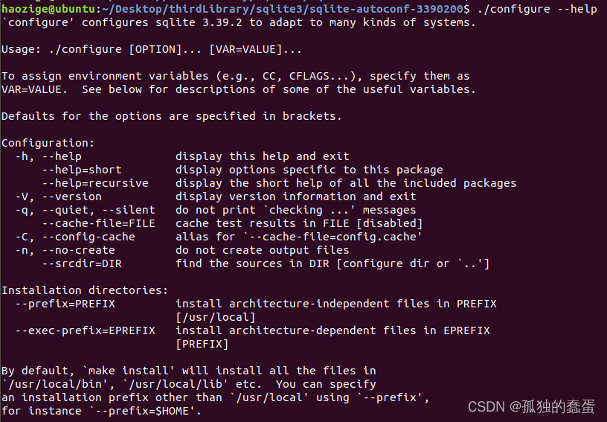607x422 pixels.
Task: Click the sqlite-autoconf-3390200 path text
Action: click(389, 8)
